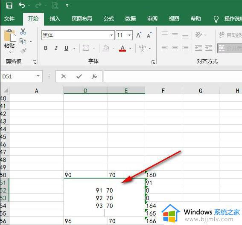Open Customize Quick Access Toolbar dropdown

point(67,6)
